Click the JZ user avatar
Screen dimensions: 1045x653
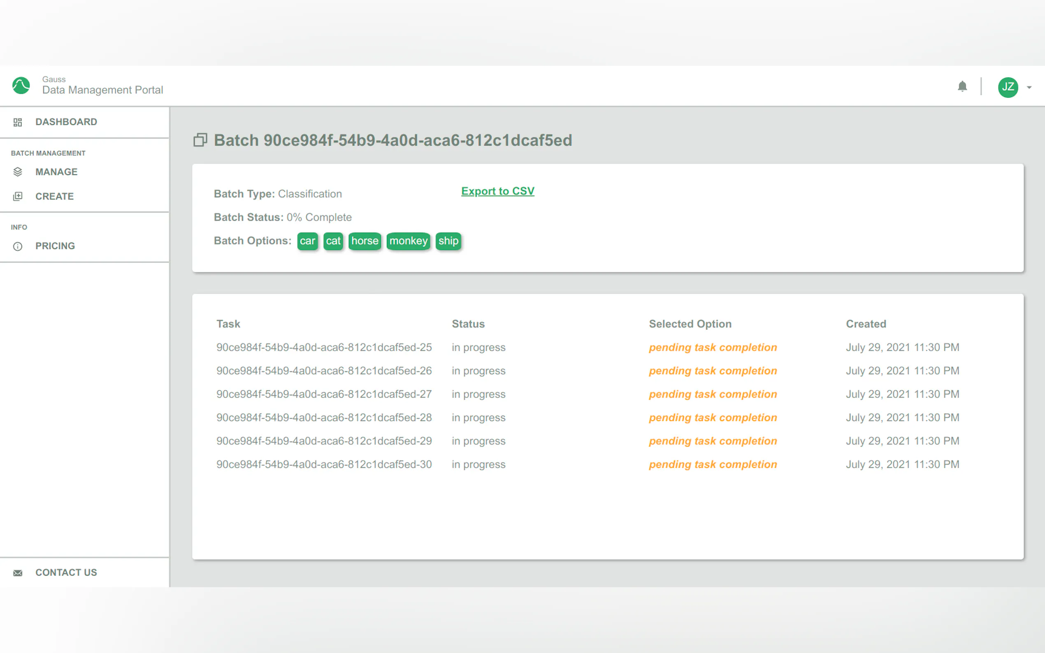(x=1008, y=87)
